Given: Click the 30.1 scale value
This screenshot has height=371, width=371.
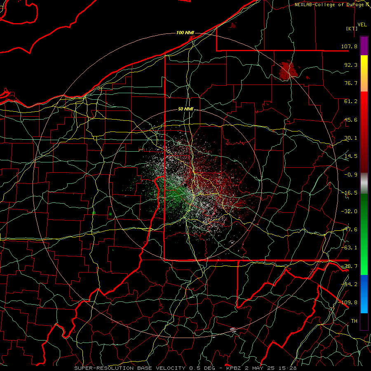Looking at the screenshot, I should click(351, 138).
